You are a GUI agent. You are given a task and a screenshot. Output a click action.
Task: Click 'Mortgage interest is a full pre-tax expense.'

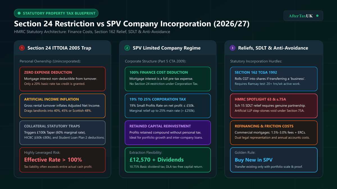click(x=161, y=79)
